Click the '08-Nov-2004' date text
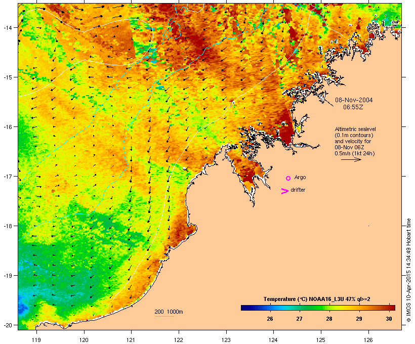 click(354, 100)
